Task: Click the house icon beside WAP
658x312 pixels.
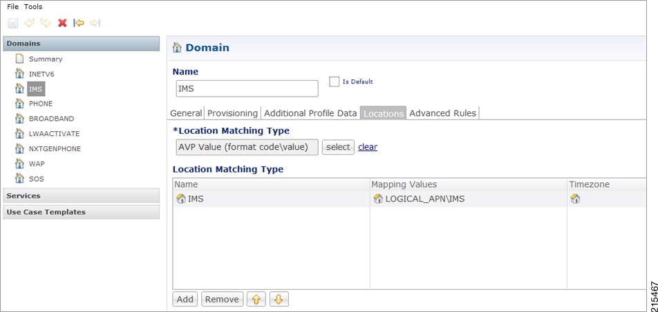Action: [19, 163]
